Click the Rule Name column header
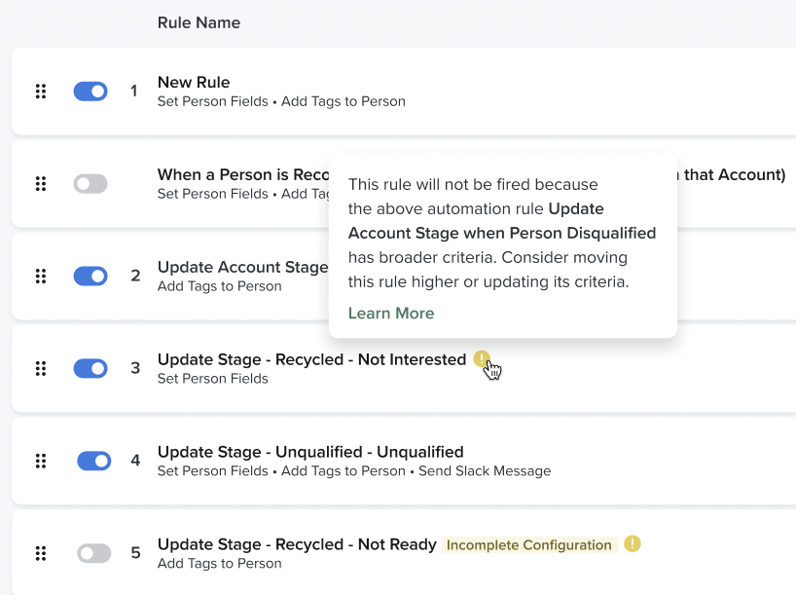The image size is (796, 595). (x=199, y=22)
